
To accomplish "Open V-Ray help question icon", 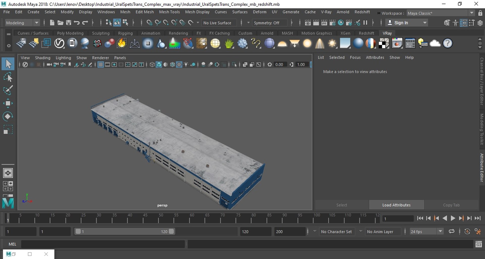I will [x=448, y=43].
